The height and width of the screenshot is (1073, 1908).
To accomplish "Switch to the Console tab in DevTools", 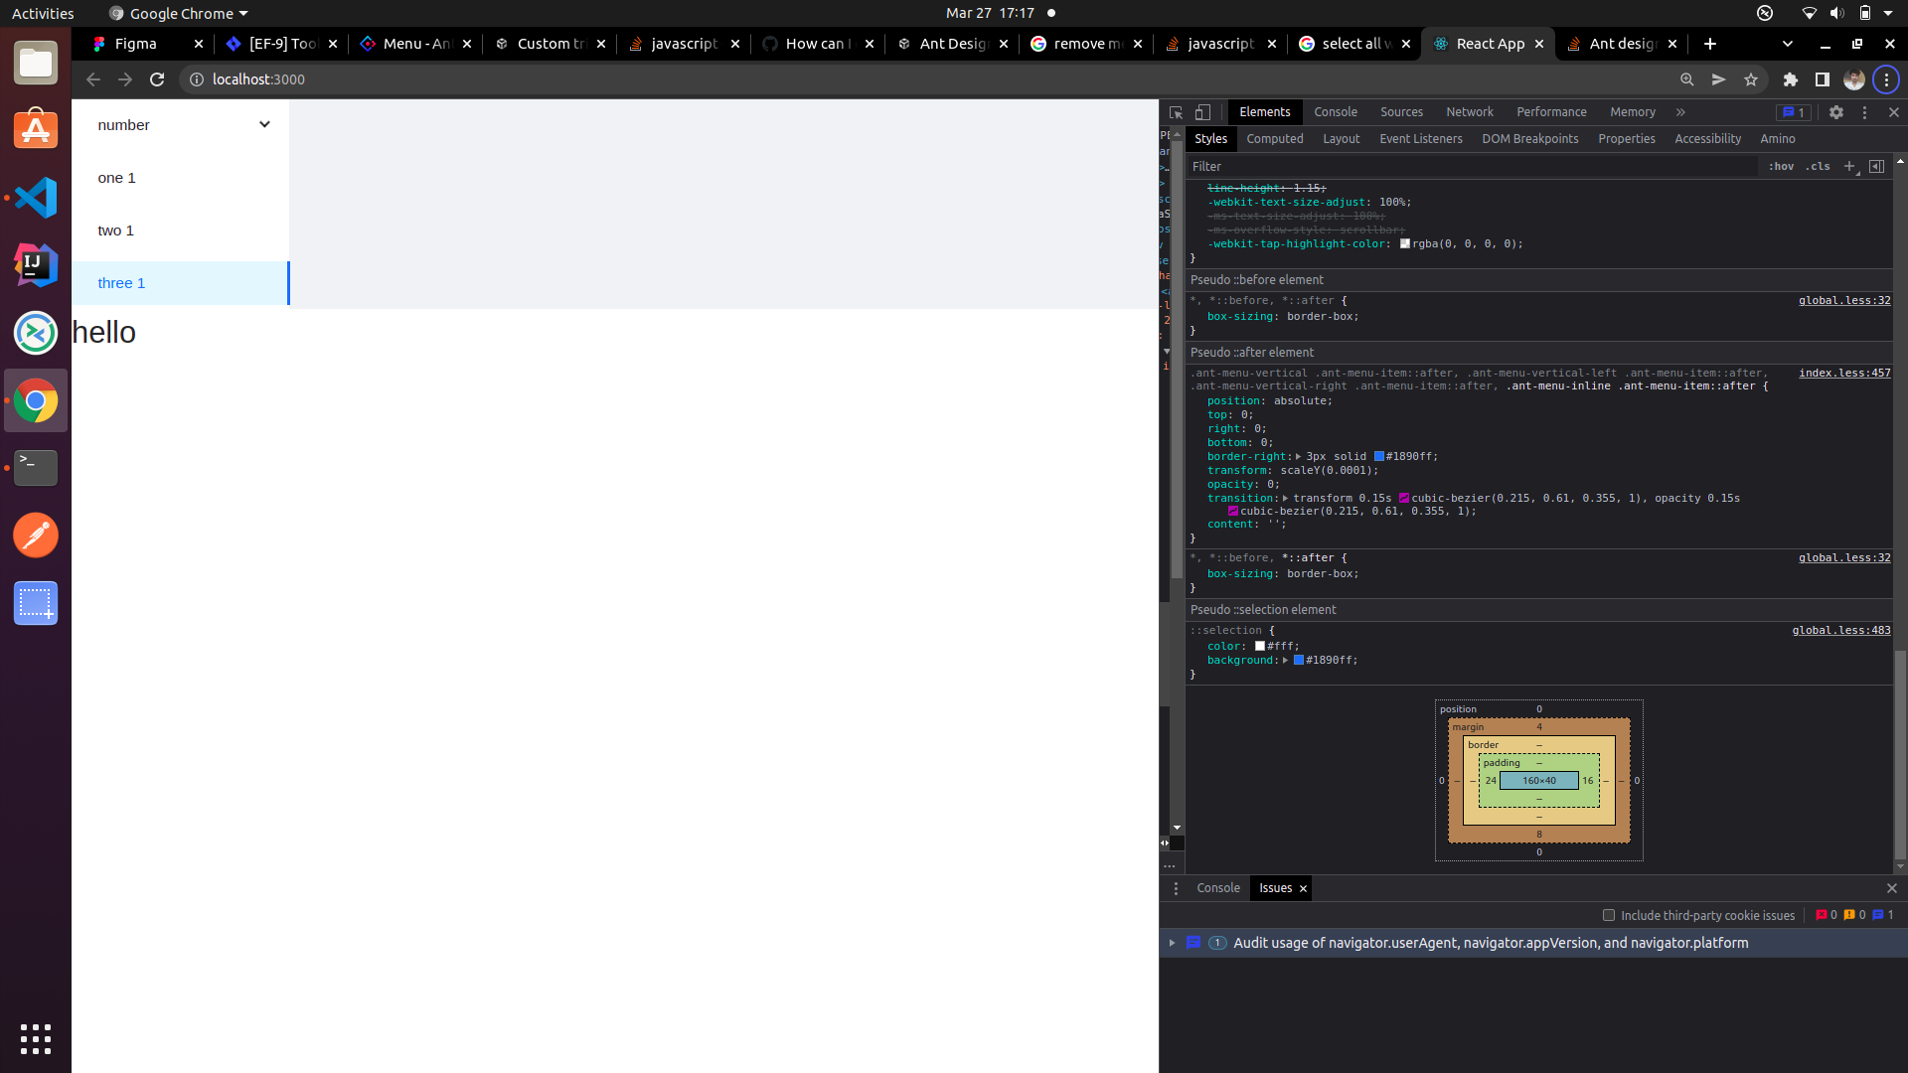I will click(1336, 112).
